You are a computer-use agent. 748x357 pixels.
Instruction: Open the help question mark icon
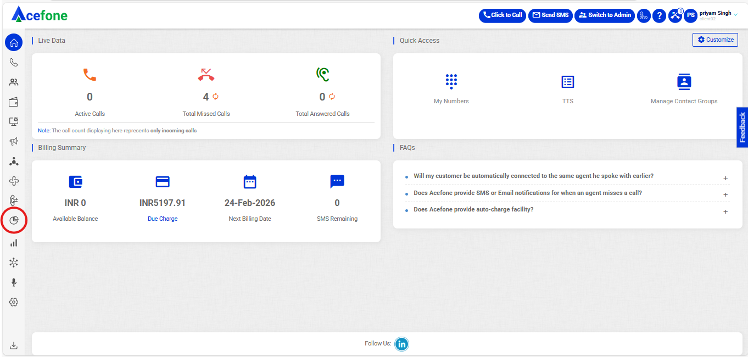tap(659, 16)
